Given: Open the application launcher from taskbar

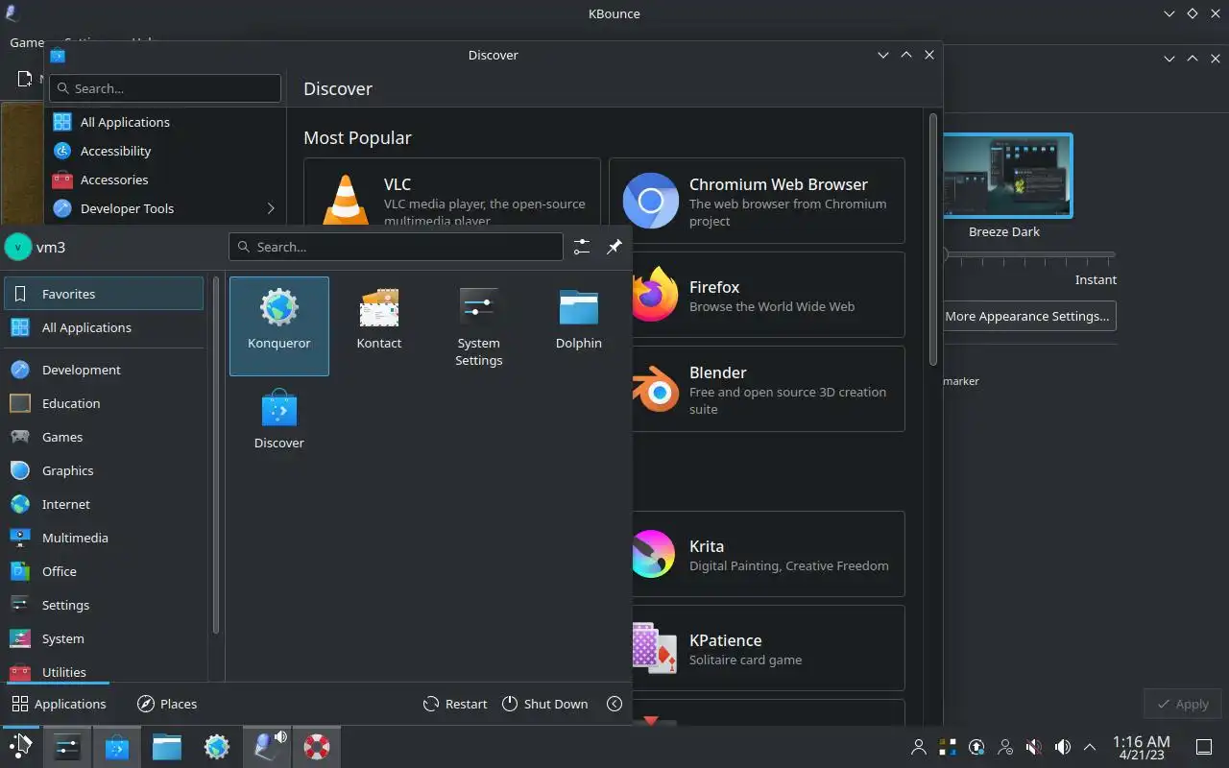Looking at the screenshot, I should click(20, 746).
